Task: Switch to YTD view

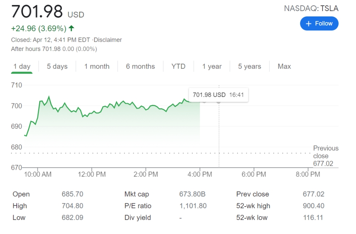Action: point(178,66)
